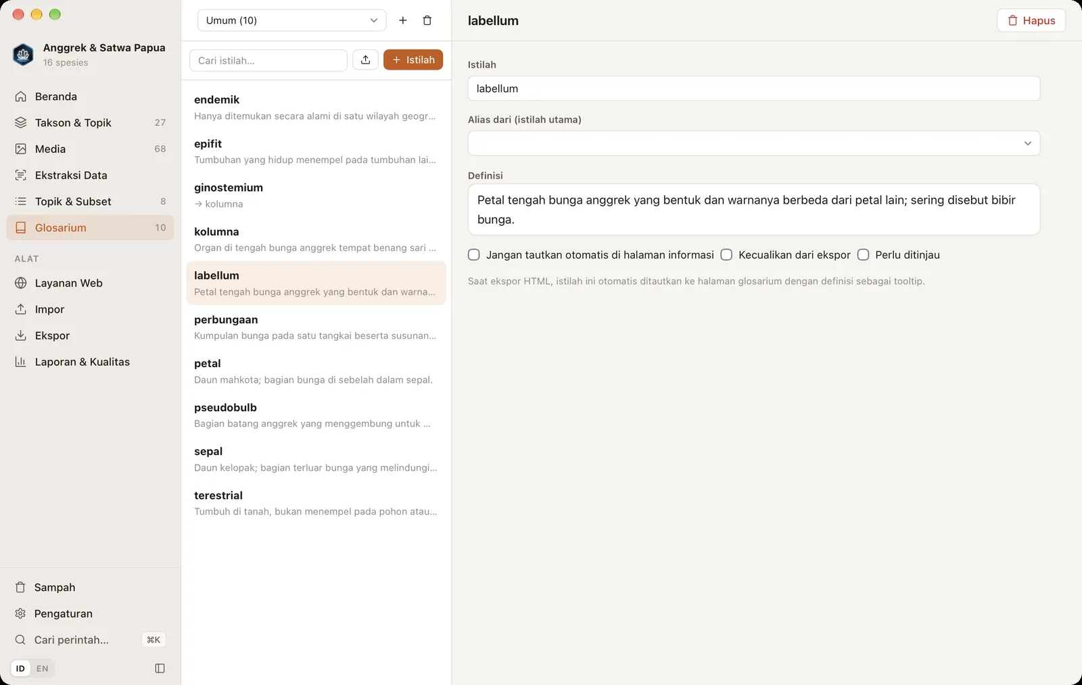Image resolution: width=1082 pixels, height=685 pixels.
Task: Click the Ekstraksi Data icon
Action: click(x=21, y=175)
